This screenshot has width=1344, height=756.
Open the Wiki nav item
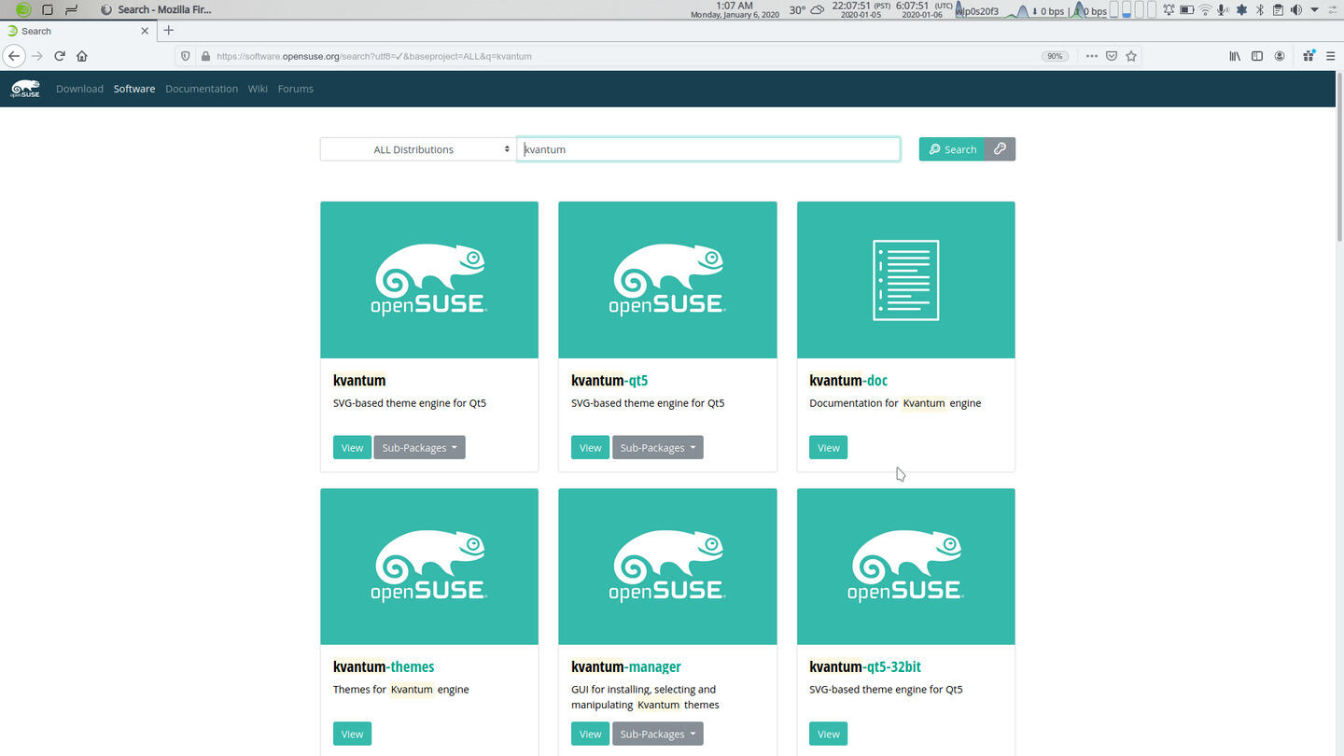[258, 89]
